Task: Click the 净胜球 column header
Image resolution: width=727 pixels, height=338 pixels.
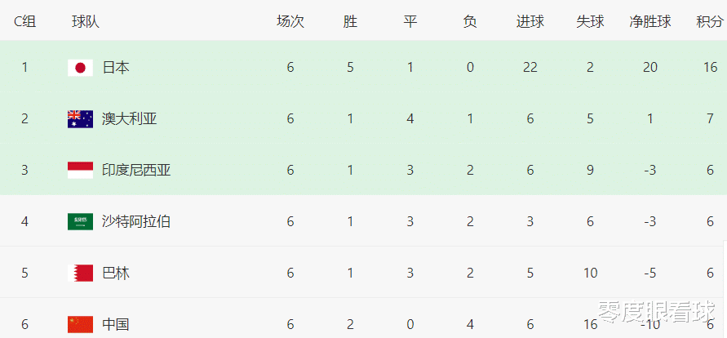Action: click(x=650, y=21)
